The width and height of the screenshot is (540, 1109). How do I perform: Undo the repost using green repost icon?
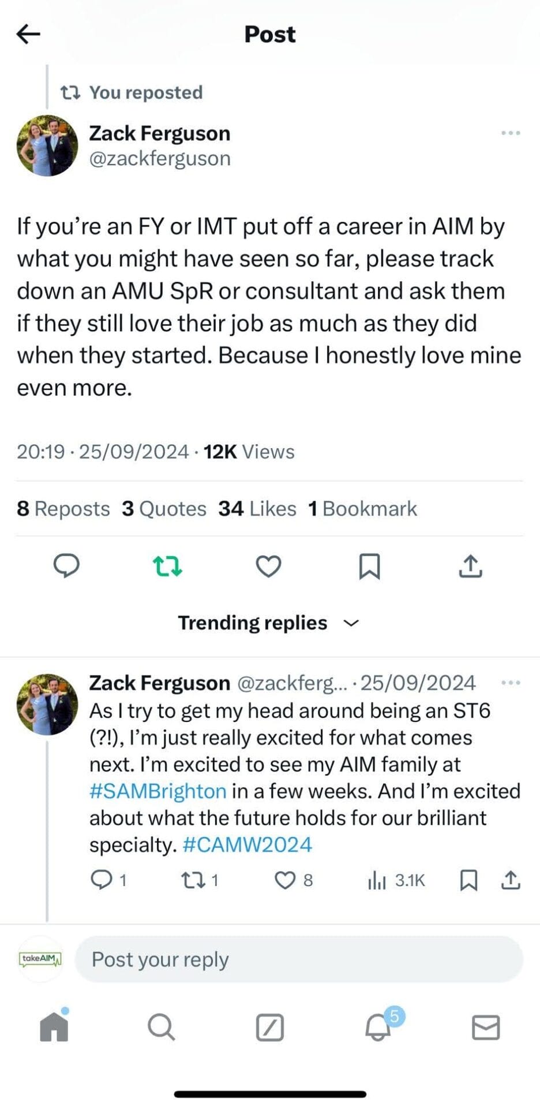click(167, 566)
